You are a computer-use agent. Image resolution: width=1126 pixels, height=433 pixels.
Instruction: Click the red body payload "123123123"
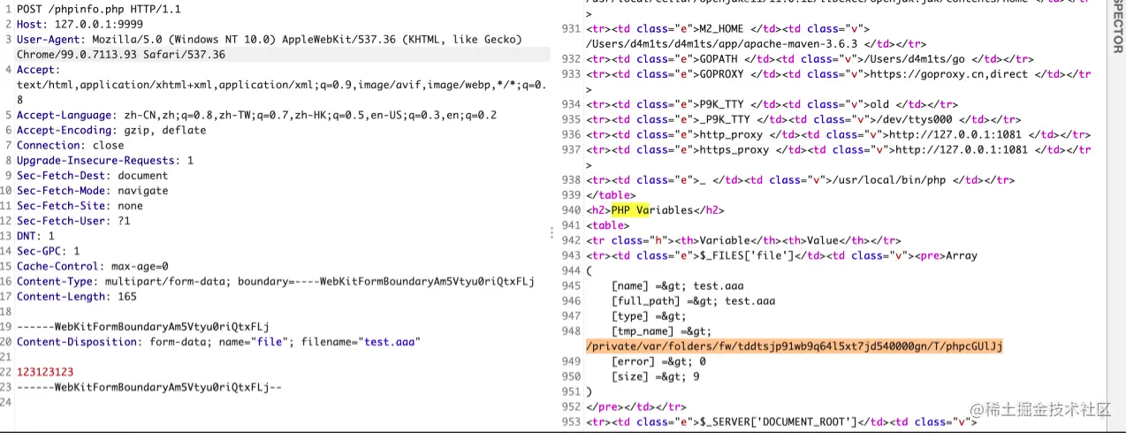45,372
